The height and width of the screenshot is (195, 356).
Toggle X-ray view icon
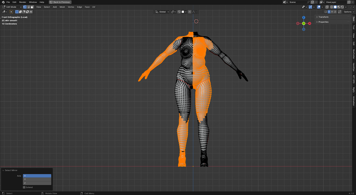[x=327, y=7]
